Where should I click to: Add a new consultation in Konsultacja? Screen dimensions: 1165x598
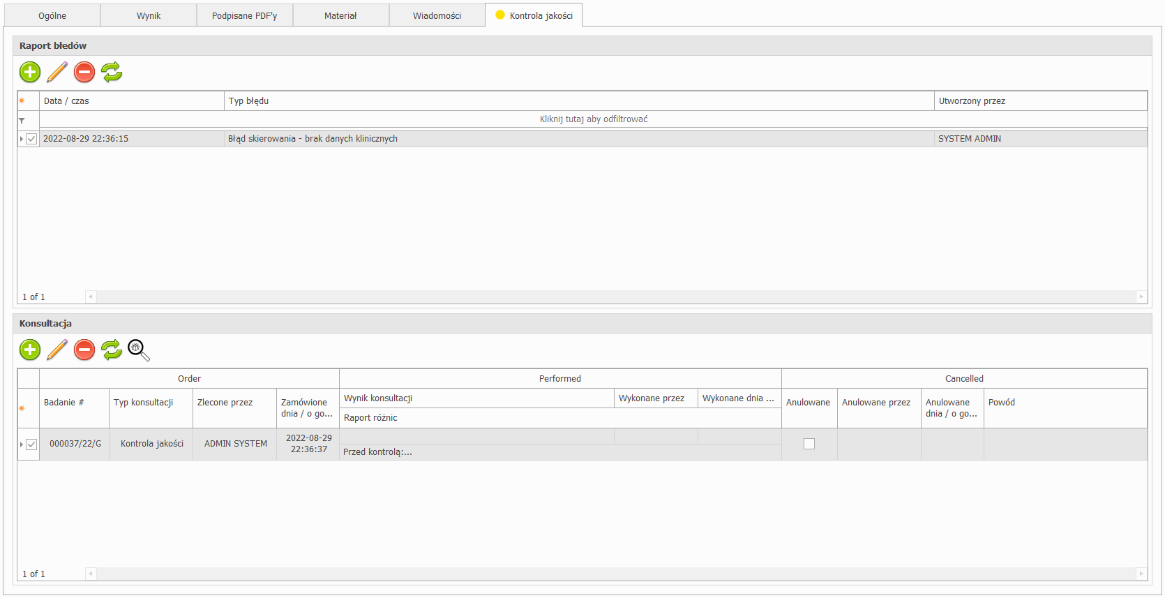pos(30,350)
